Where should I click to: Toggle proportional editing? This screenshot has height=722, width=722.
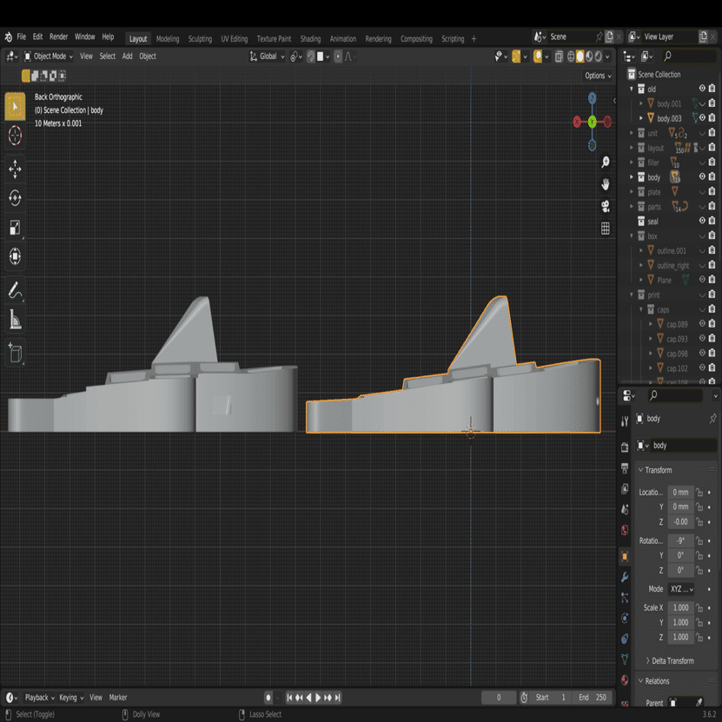pyautogui.click(x=338, y=56)
